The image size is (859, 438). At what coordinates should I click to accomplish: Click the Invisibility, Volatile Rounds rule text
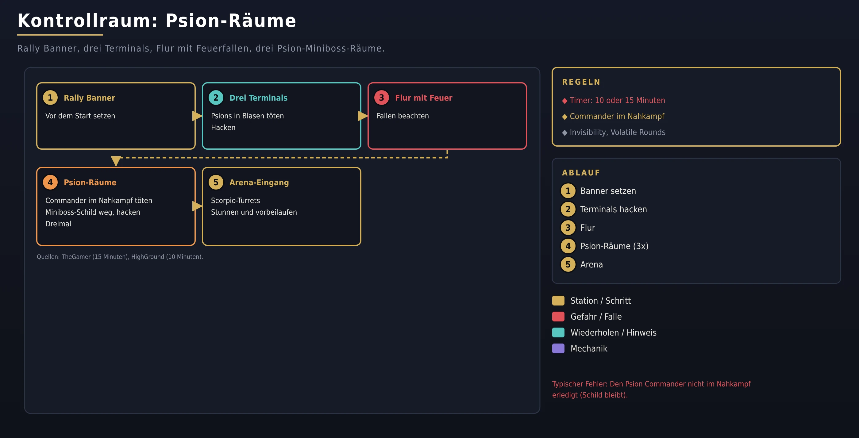[617, 132]
